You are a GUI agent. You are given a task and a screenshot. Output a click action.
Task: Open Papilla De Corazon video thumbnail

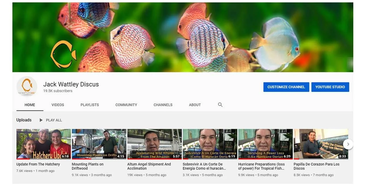click(321, 144)
